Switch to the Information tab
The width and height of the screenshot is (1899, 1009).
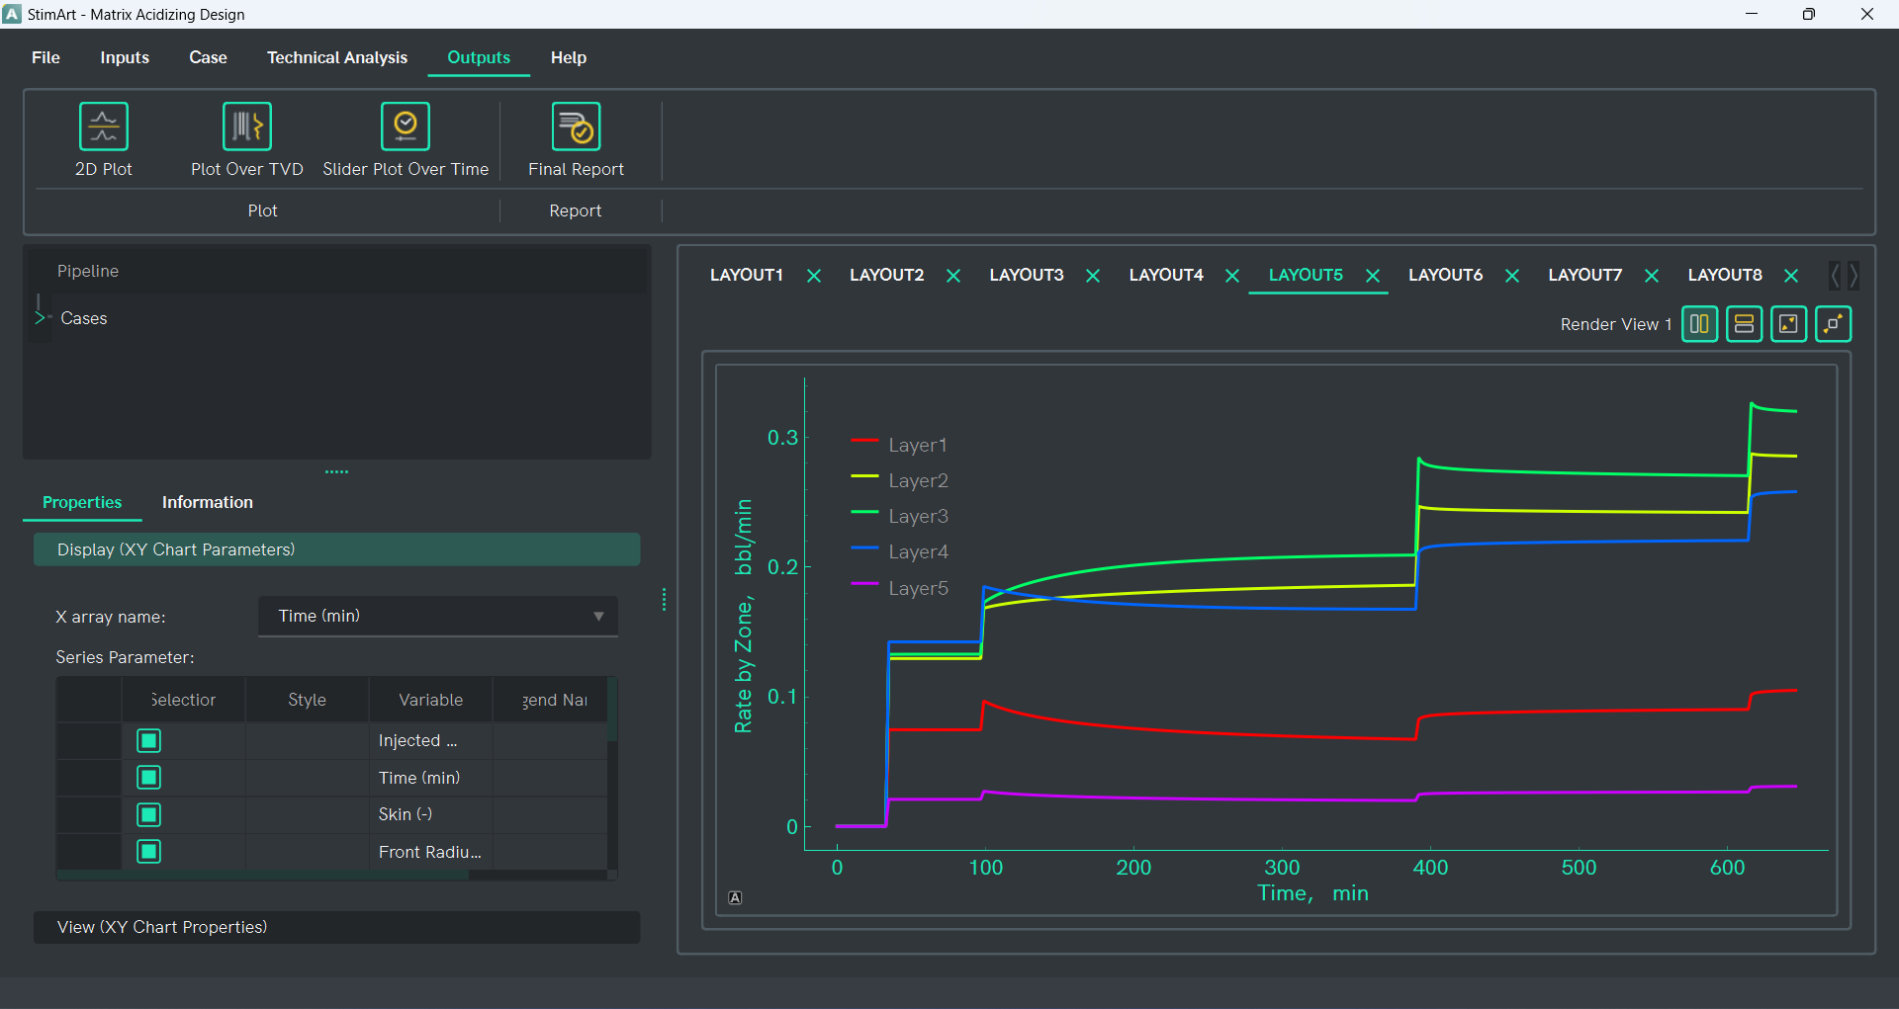pyautogui.click(x=207, y=502)
